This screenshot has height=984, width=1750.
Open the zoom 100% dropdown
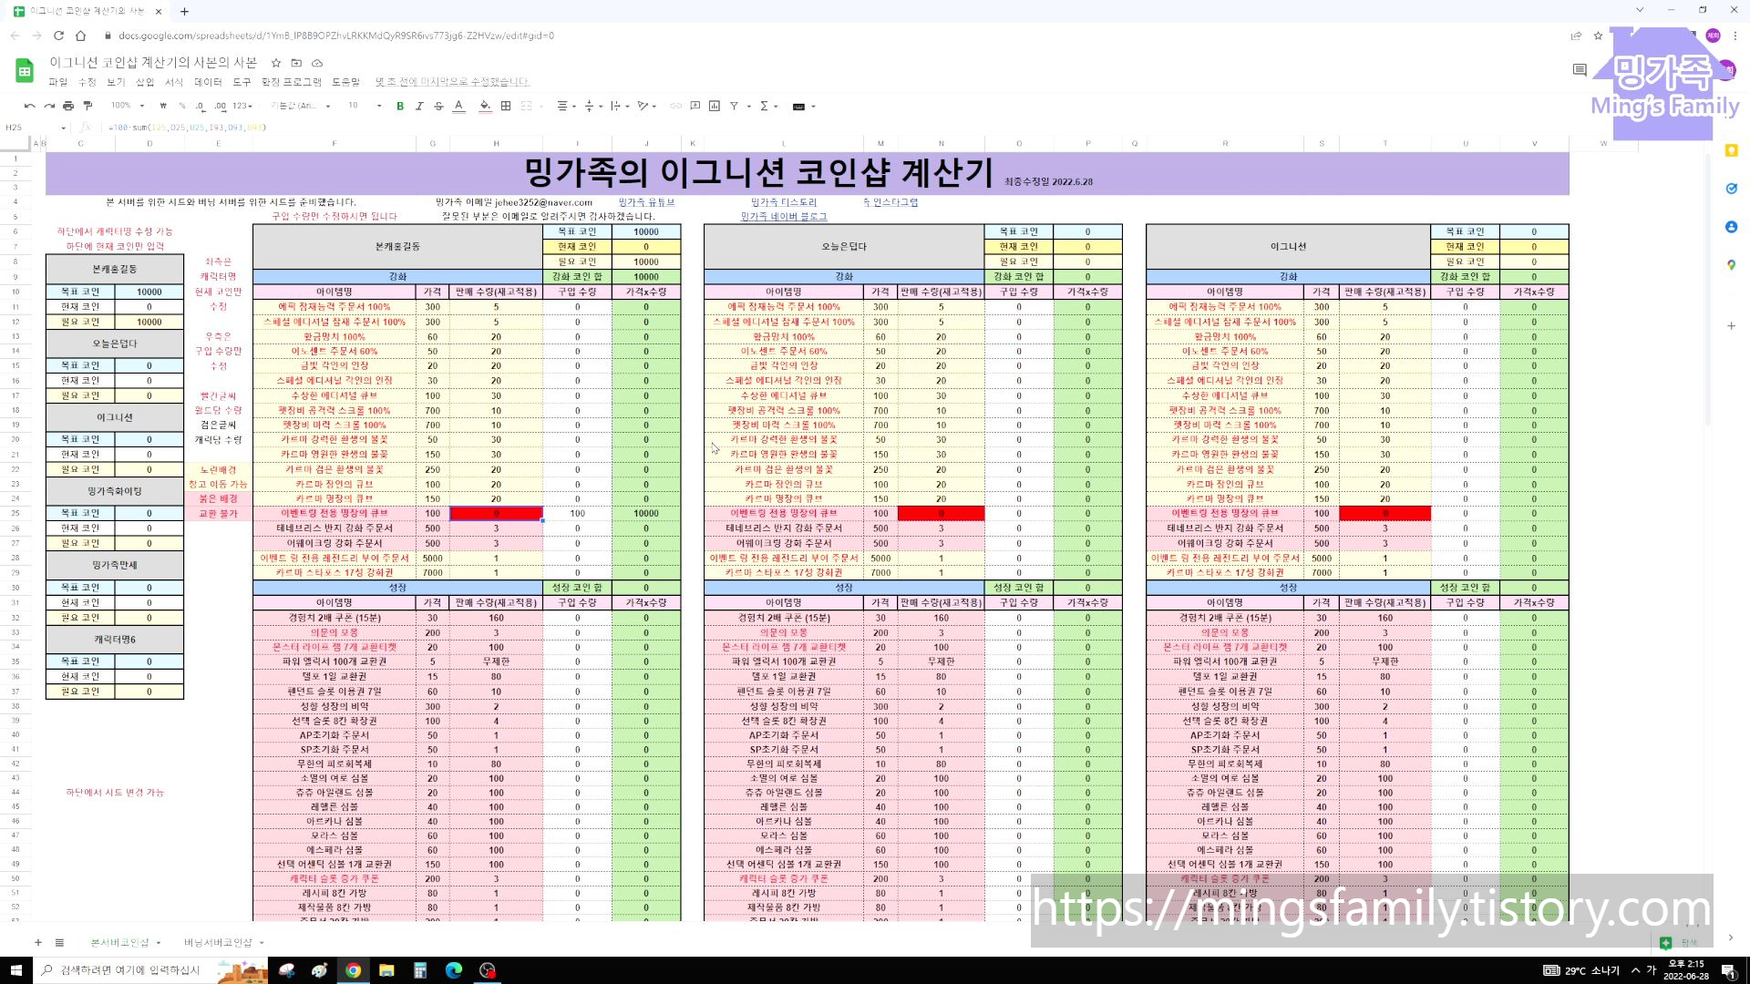(128, 106)
